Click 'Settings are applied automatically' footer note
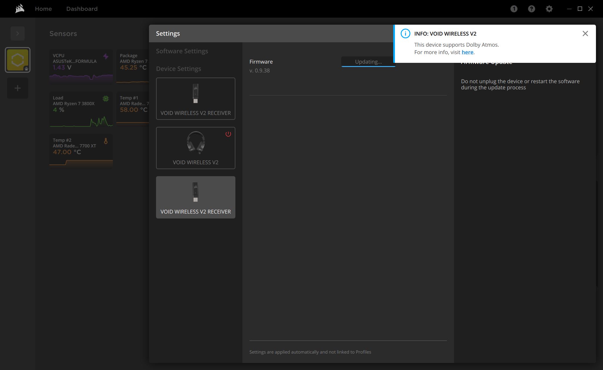The height and width of the screenshot is (370, 603). [310, 352]
